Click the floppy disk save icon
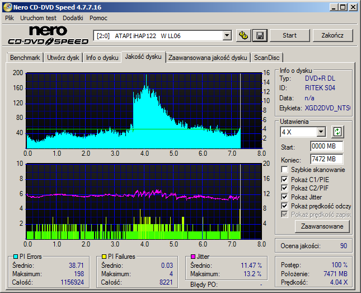 [x=260, y=35]
